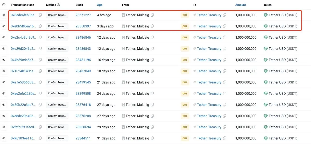Click contract icon before Multisig in block 23437049 row
This screenshot has height=144, width=311.
pyautogui.click(x=124, y=71)
